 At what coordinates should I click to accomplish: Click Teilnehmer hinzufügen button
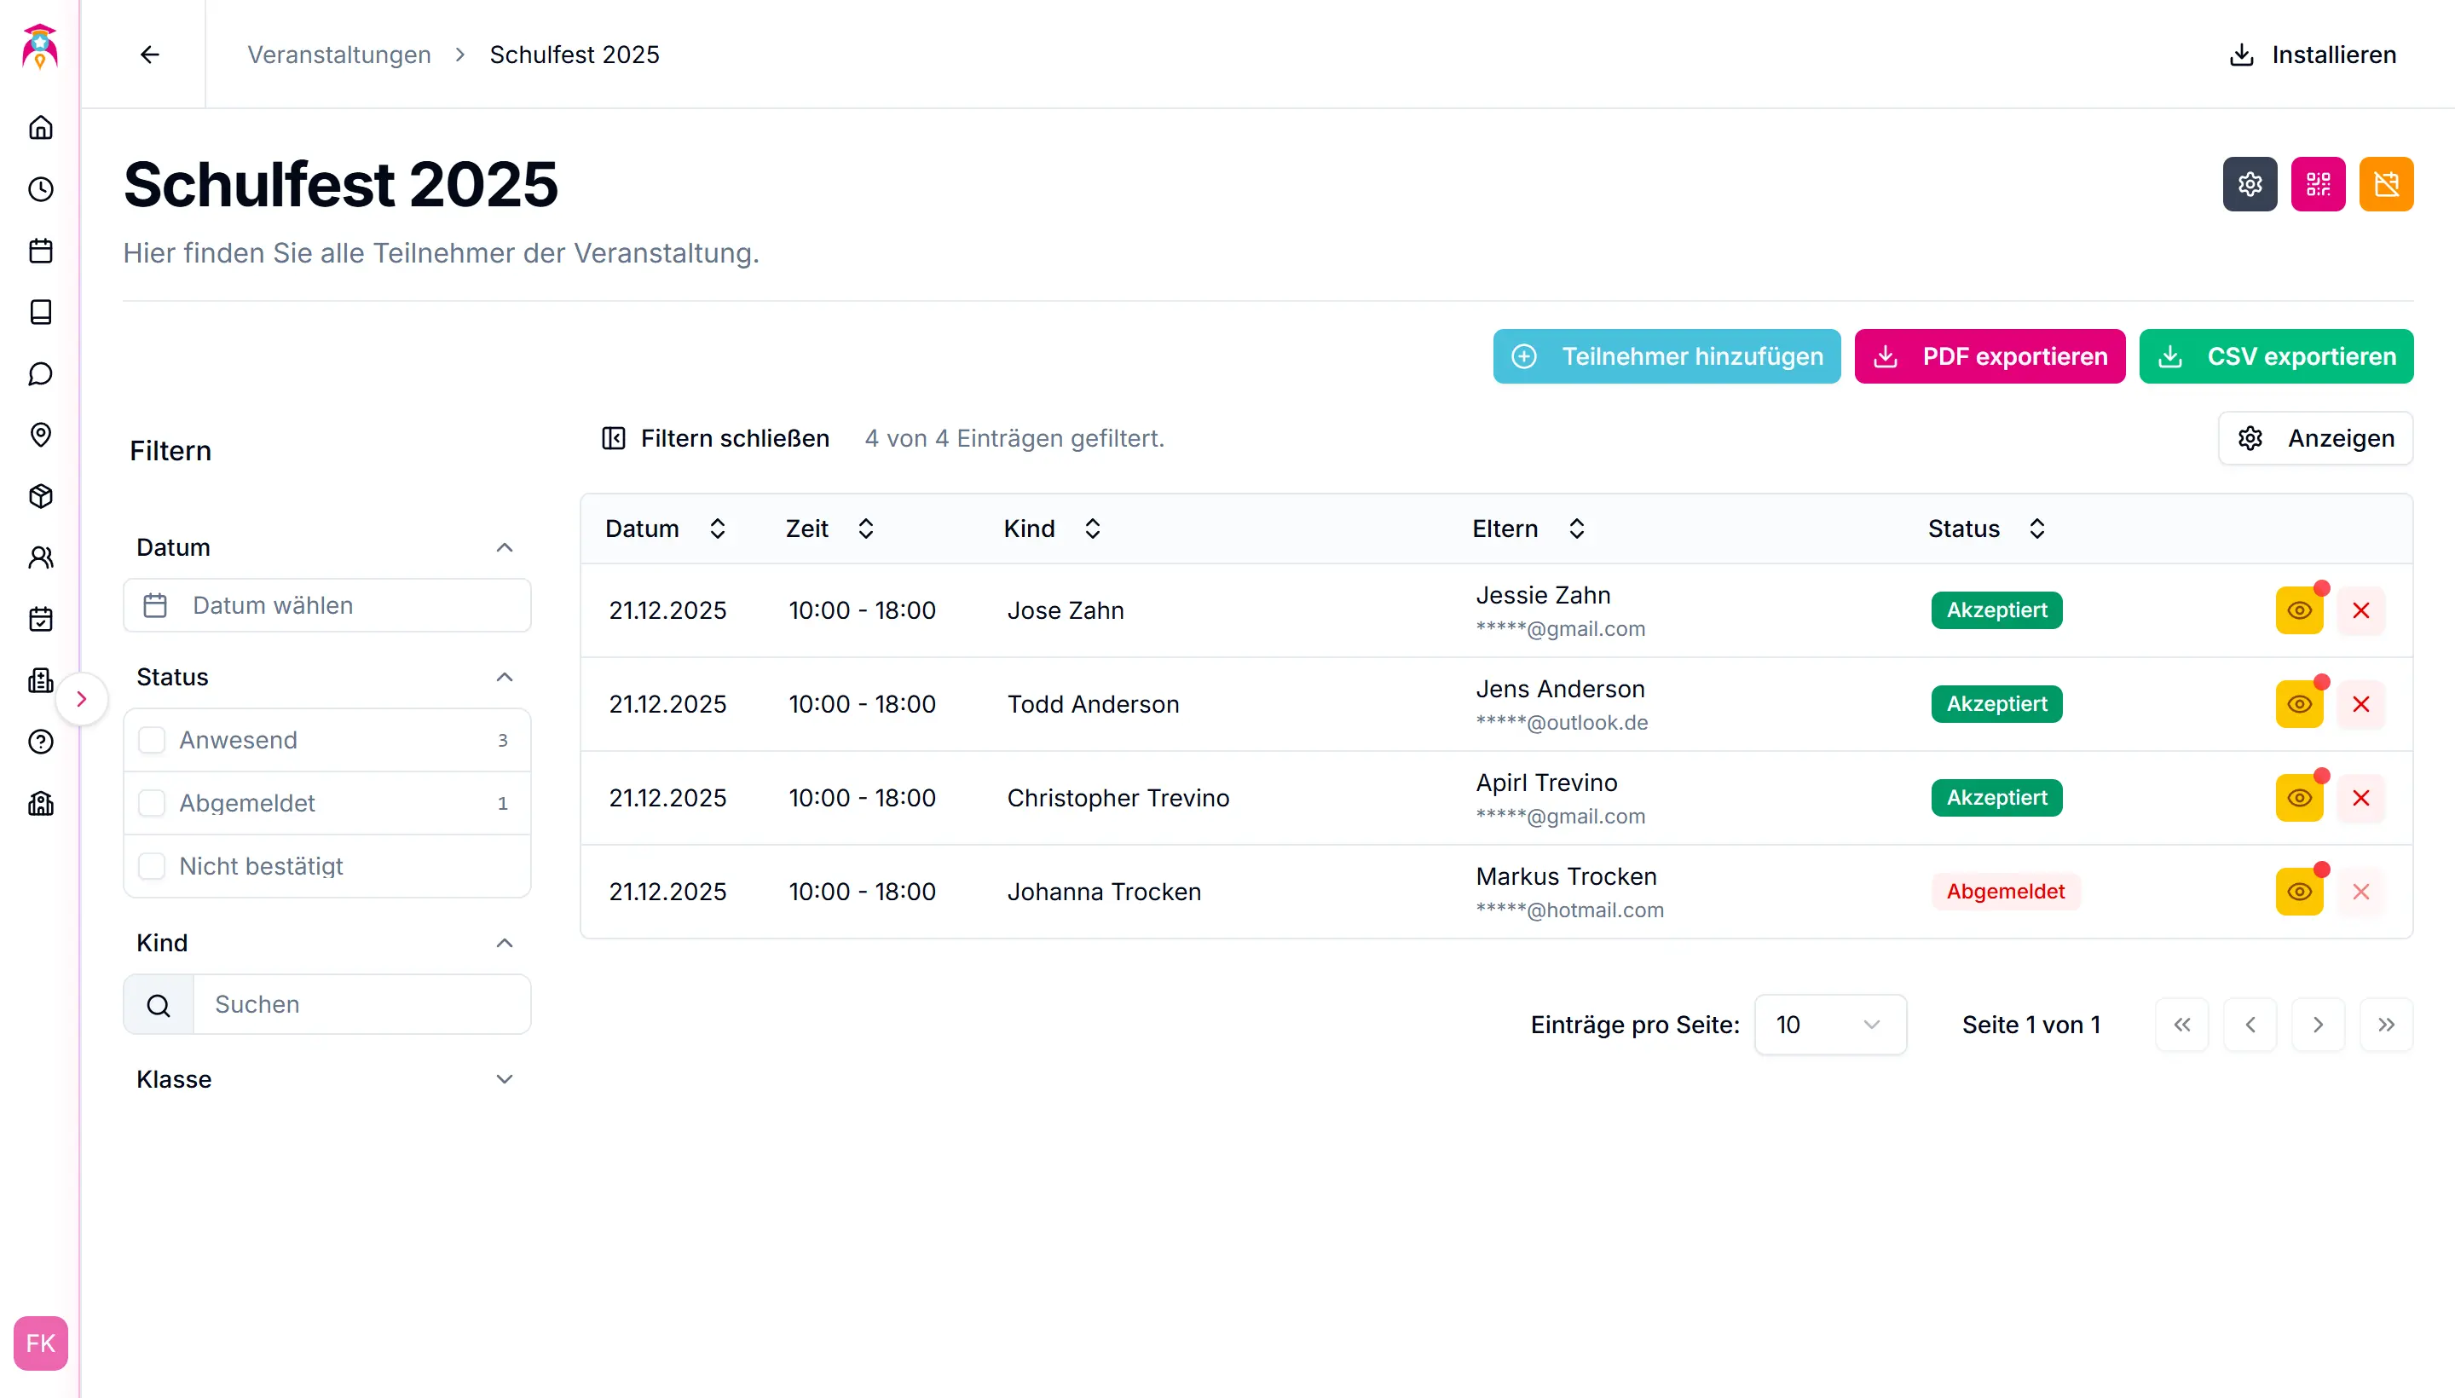[x=1666, y=356]
